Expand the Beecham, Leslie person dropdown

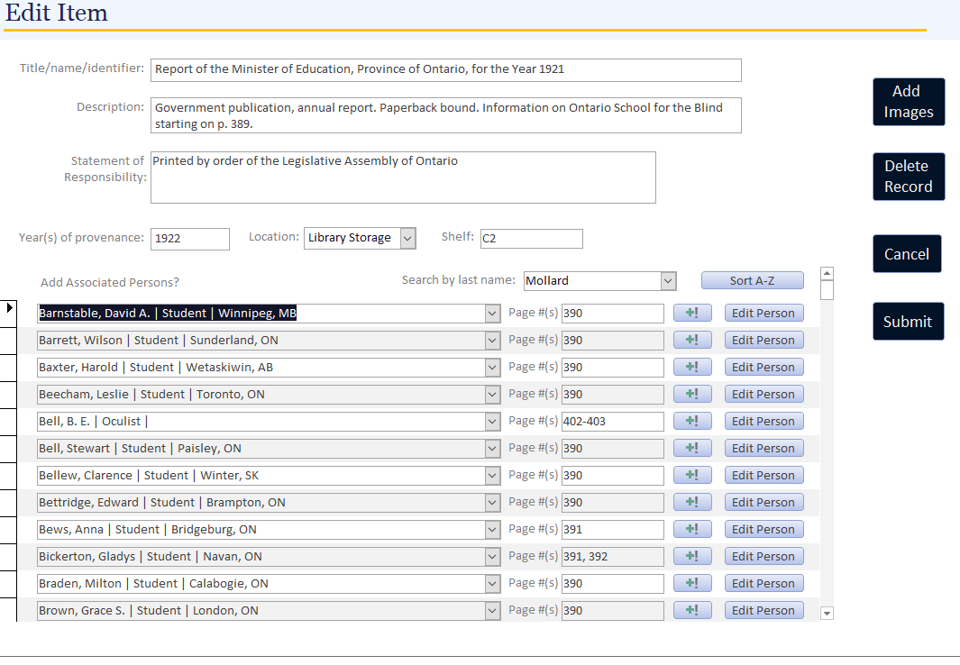(492, 395)
